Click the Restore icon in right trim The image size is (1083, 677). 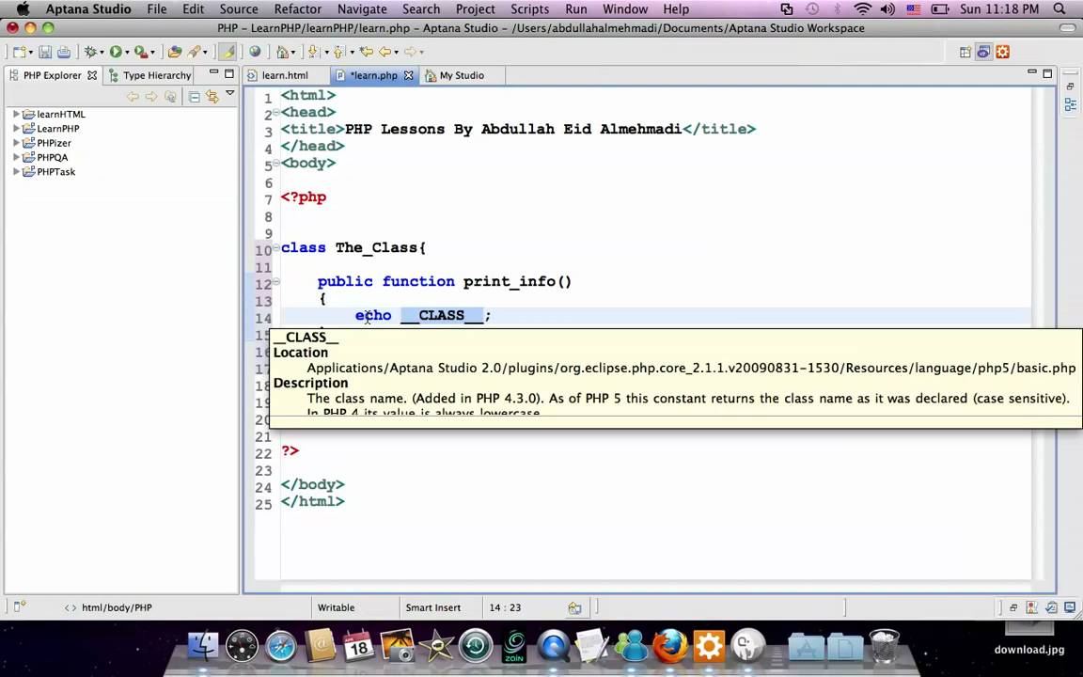(1070, 87)
